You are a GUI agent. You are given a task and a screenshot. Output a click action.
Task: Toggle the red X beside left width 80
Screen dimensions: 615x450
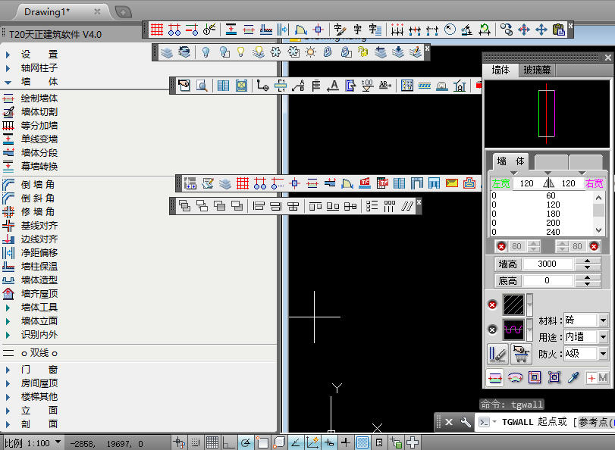coord(501,246)
